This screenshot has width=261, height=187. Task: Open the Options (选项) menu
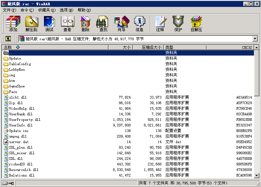click(67, 10)
